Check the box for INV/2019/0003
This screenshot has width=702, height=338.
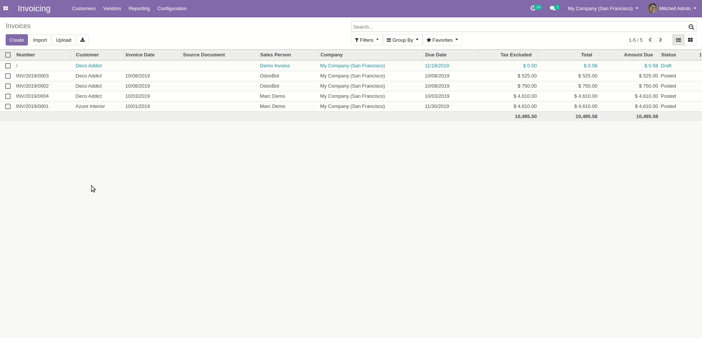8,76
